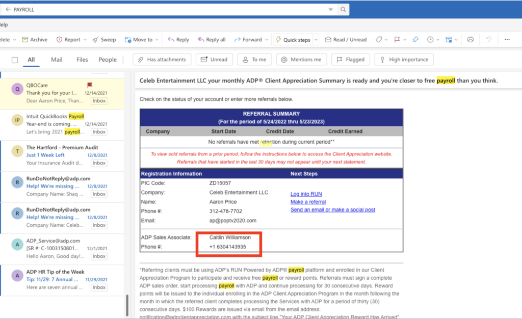Click Reply all in the toolbar

tap(212, 40)
